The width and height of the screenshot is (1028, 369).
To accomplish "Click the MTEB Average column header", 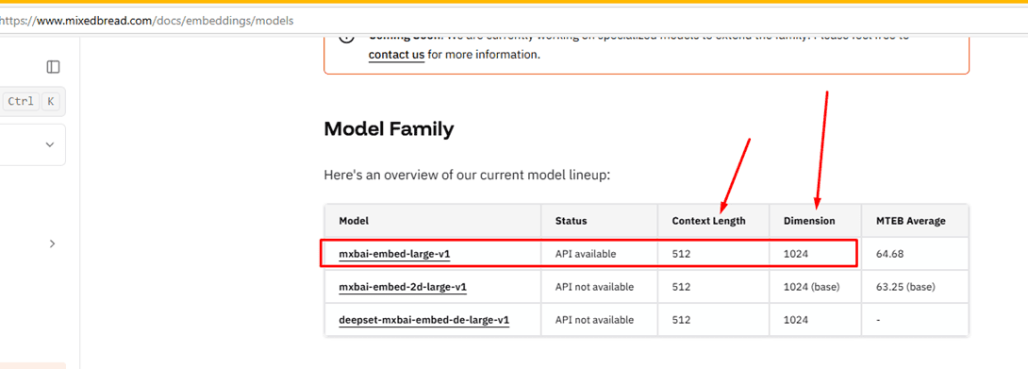I will coord(915,221).
